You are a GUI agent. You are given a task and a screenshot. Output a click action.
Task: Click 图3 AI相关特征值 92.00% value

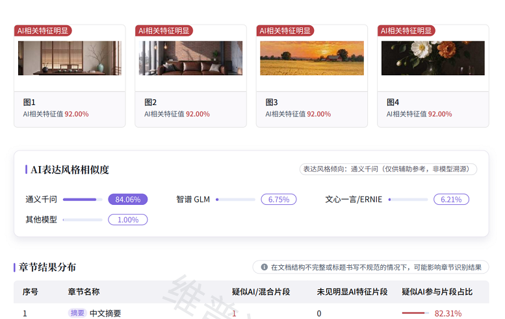click(x=319, y=114)
